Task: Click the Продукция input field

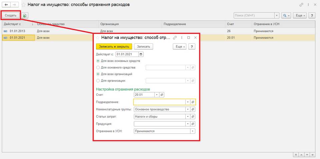Action: [160, 124]
